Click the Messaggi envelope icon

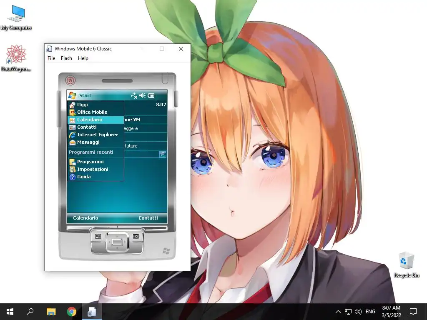(72, 142)
